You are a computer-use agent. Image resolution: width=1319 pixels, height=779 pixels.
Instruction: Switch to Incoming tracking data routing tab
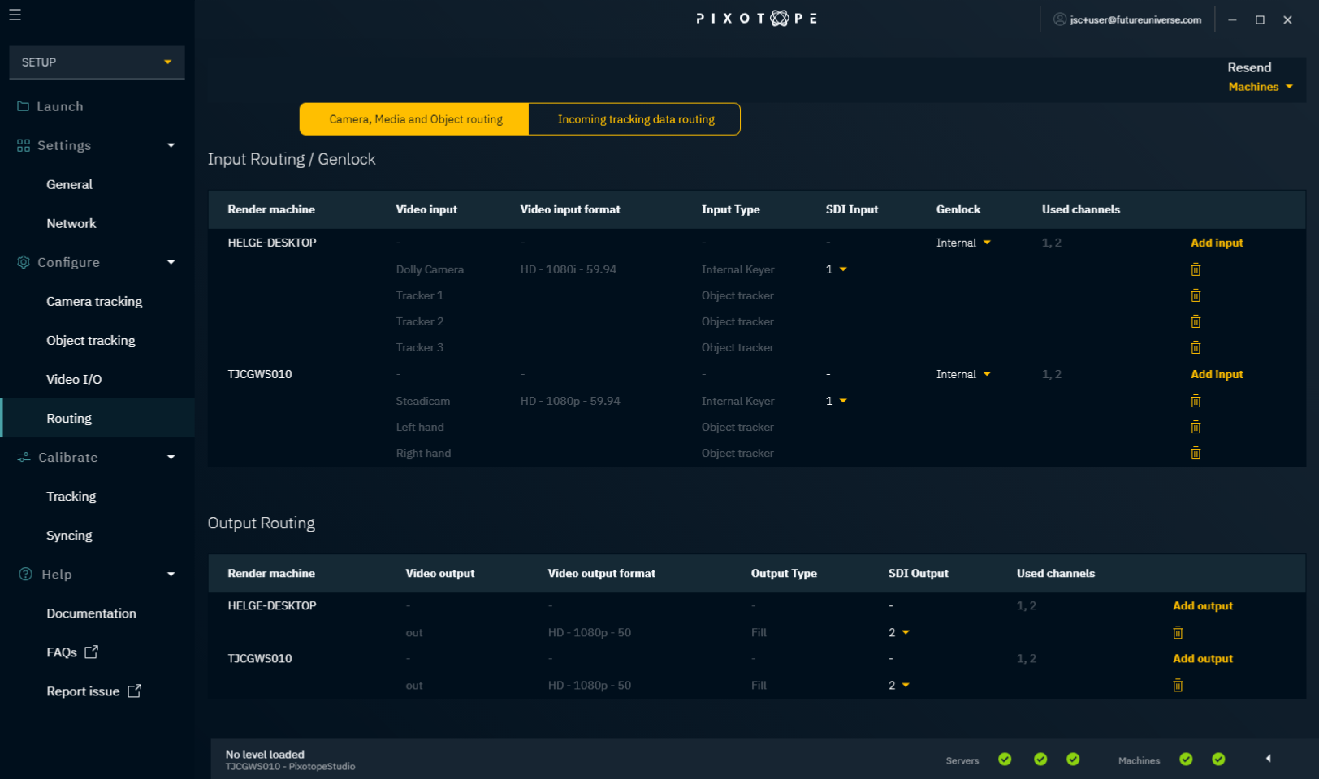coord(635,119)
